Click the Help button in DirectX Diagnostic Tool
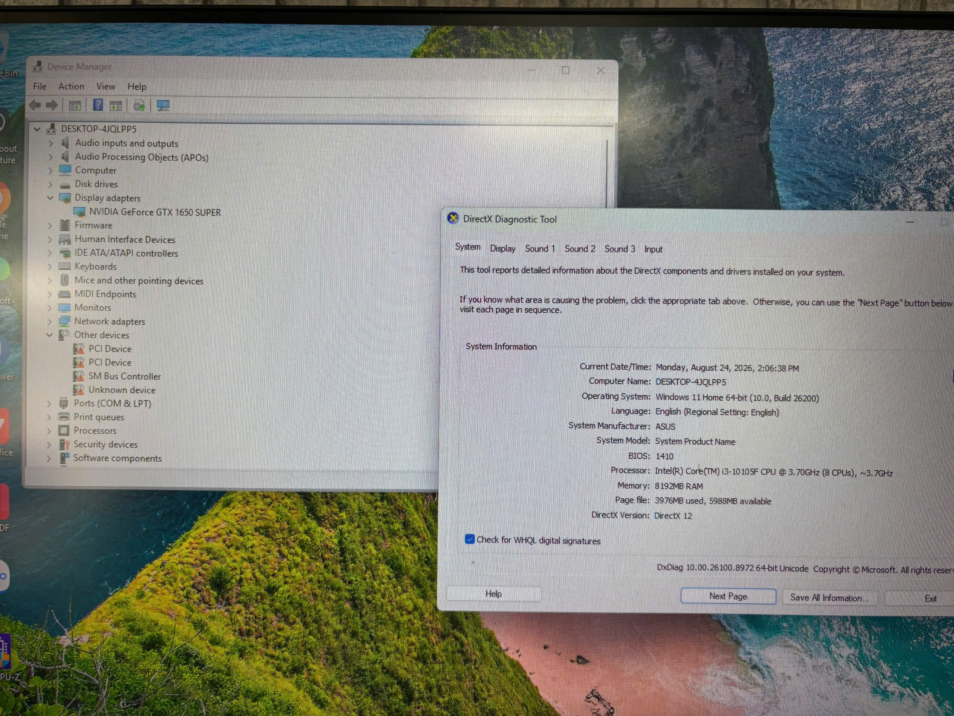This screenshot has height=716, width=954. 494,594
